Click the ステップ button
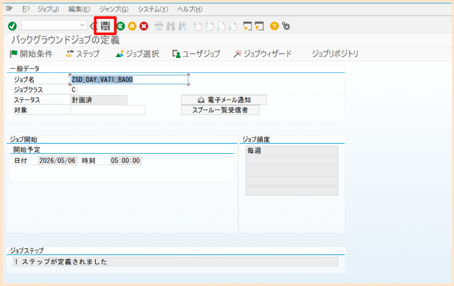Image resolution: width=454 pixels, height=286 pixels. 83,54
